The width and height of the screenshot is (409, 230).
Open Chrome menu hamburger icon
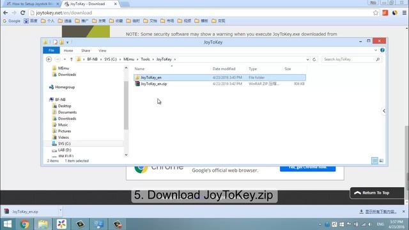click(x=404, y=13)
